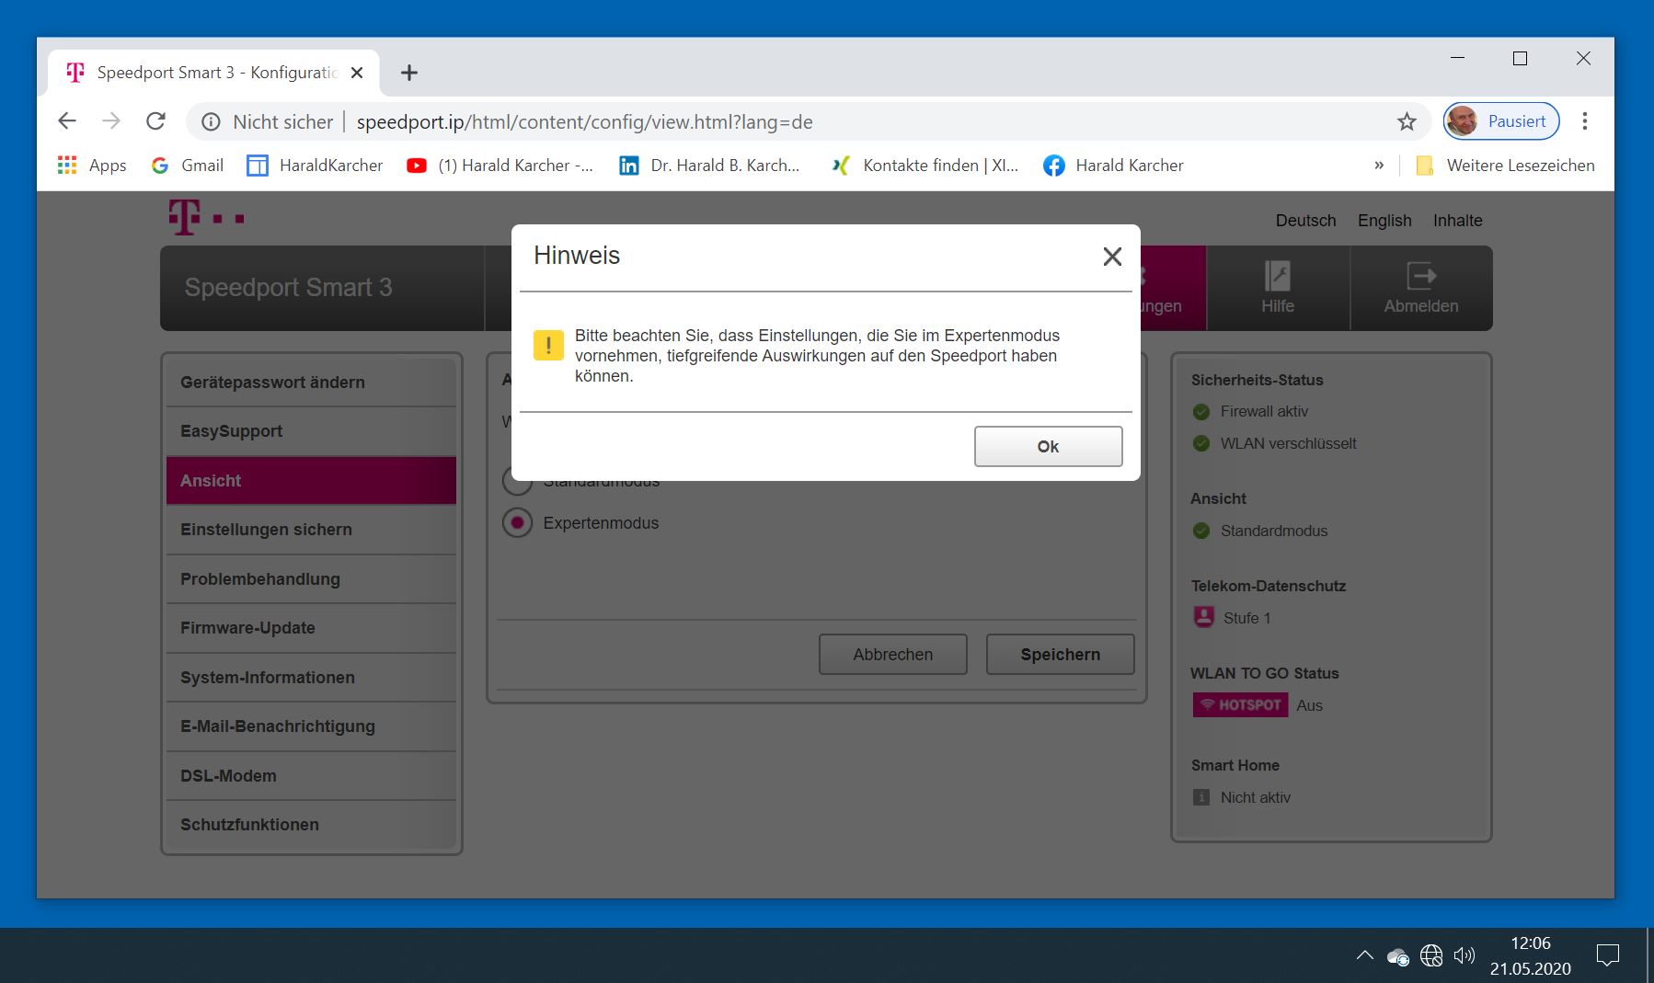Screen dimensions: 1654x983
Task: Click the Hilfe icon in header
Action: pos(1277,276)
